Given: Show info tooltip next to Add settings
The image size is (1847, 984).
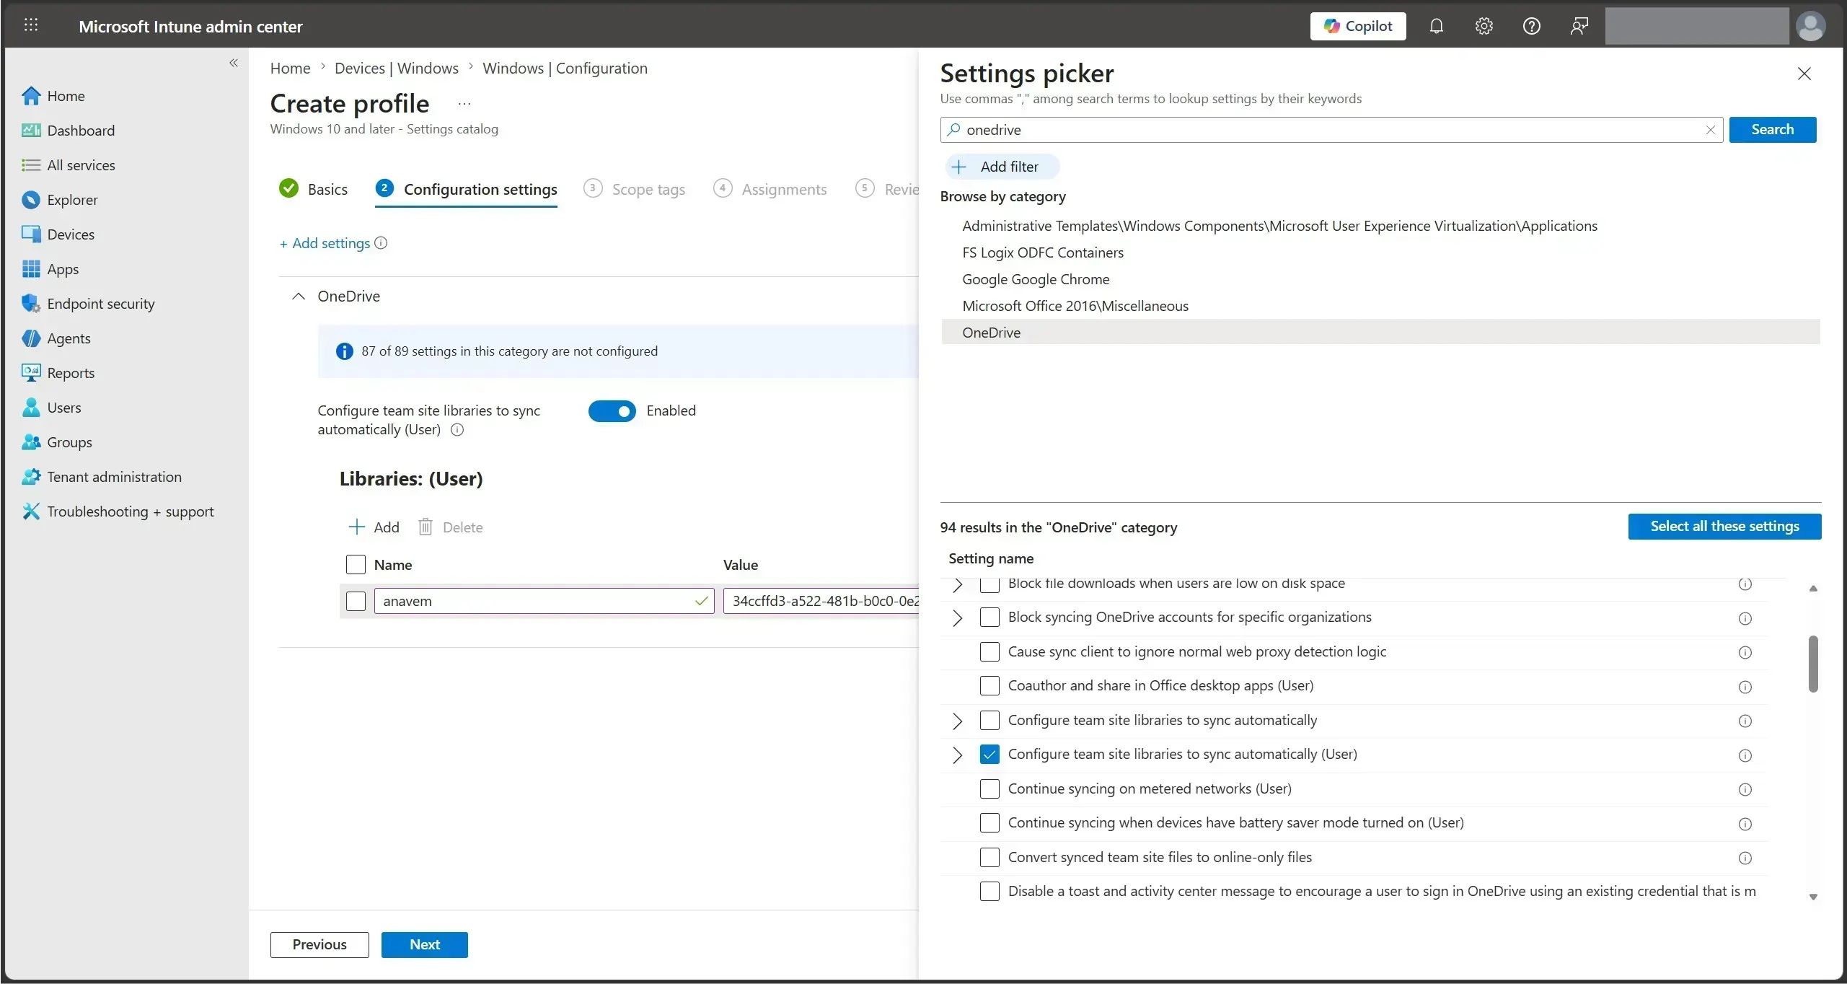Looking at the screenshot, I should coord(382,243).
